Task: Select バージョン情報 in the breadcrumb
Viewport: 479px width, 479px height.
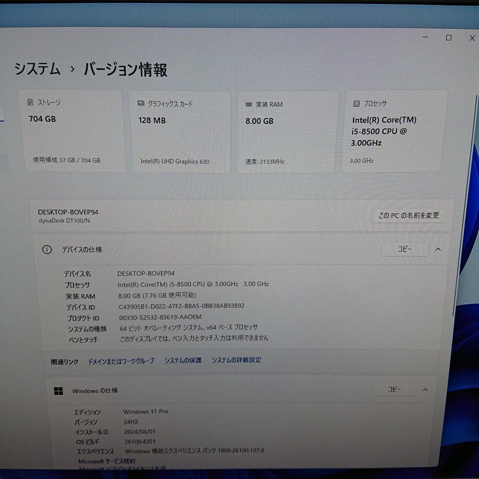Action: [126, 70]
